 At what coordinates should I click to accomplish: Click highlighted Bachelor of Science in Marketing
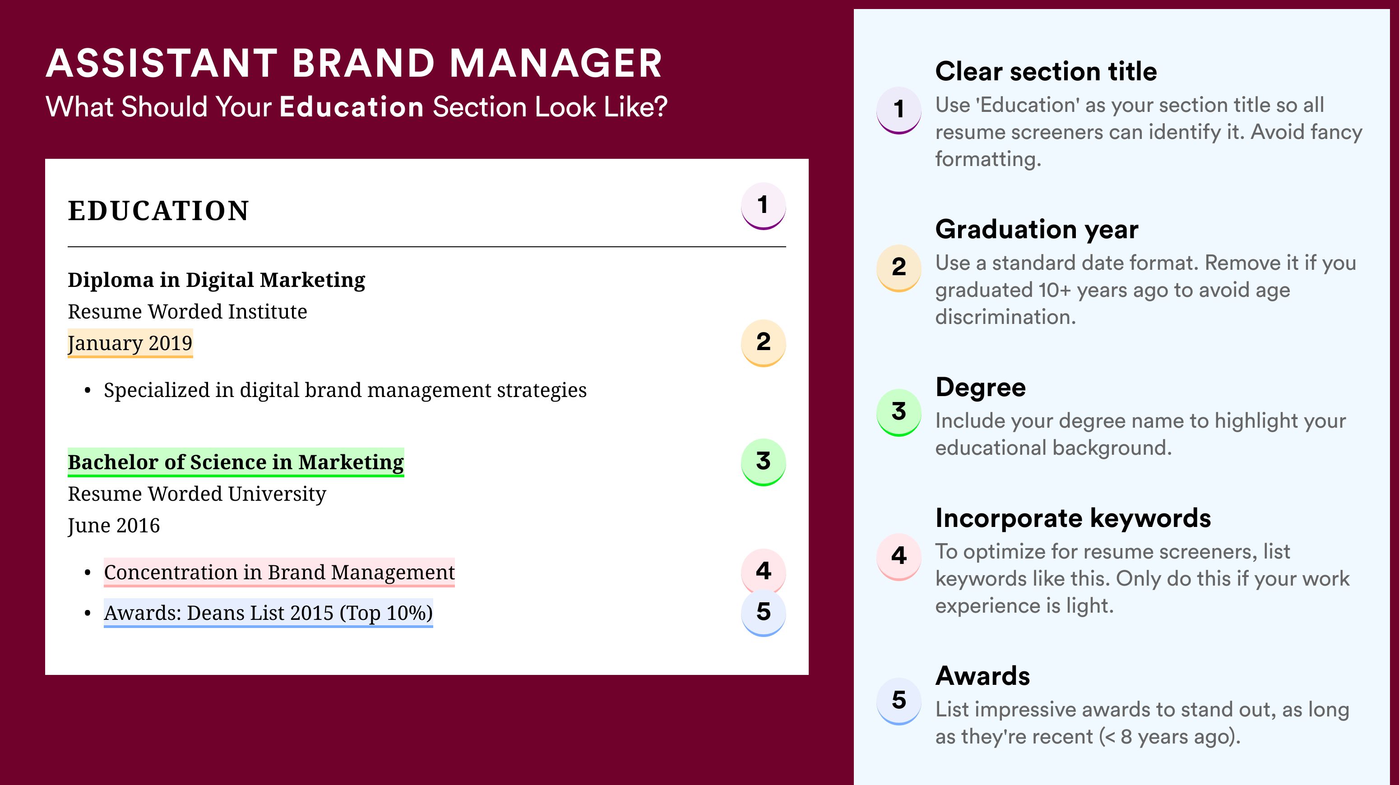pos(236,462)
